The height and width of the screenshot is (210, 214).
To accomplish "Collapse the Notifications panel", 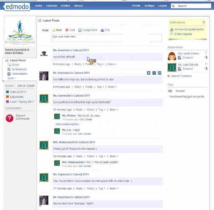I will click(204, 22).
